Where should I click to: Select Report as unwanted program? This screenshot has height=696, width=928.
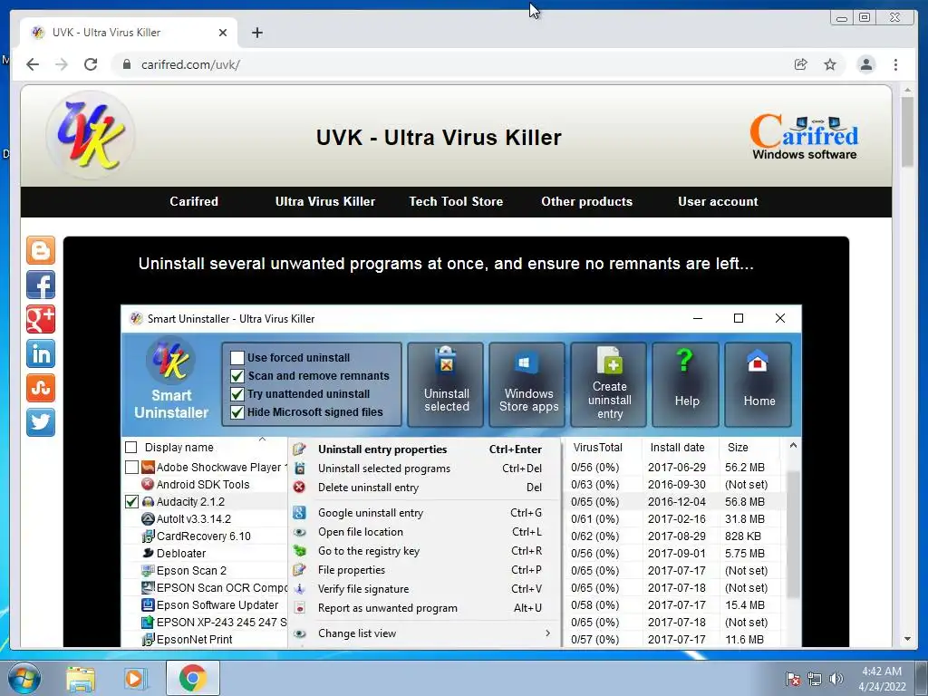tap(426, 608)
